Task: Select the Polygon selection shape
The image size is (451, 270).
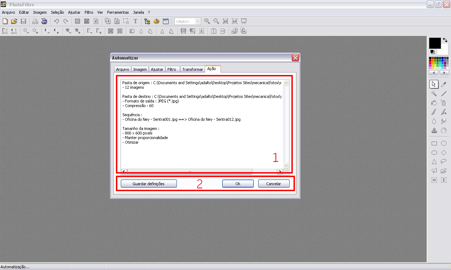Action: (x=434, y=171)
